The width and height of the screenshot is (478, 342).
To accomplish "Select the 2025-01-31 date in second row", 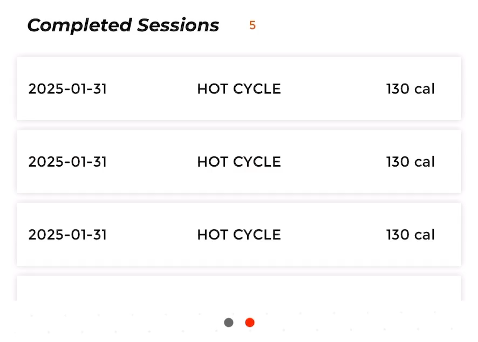I will pos(67,162).
